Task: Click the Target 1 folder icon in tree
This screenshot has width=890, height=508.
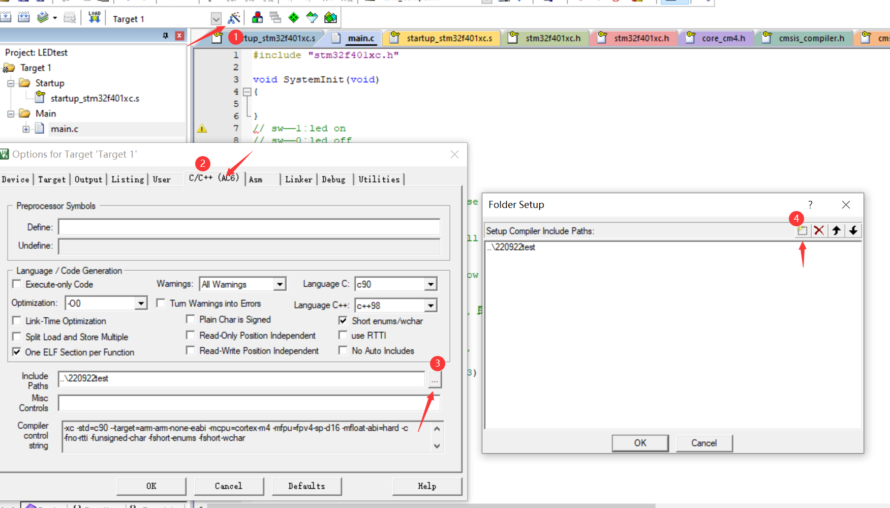Action: coord(9,68)
